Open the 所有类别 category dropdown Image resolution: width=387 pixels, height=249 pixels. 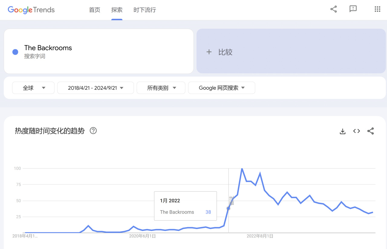click(161, 88)
